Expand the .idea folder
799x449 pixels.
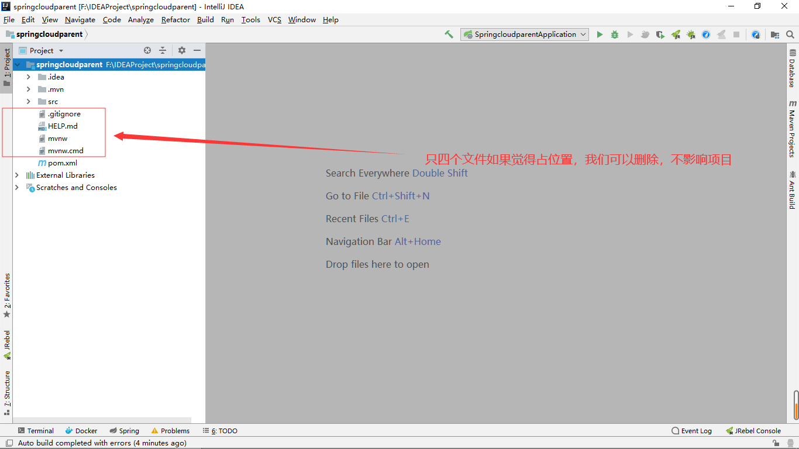(28, 77)
